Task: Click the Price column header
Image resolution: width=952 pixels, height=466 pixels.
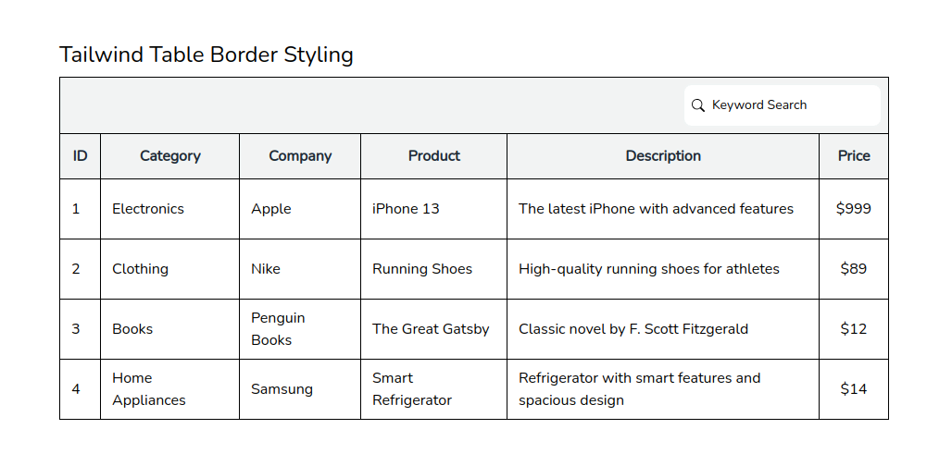Action: coord(854,156)
